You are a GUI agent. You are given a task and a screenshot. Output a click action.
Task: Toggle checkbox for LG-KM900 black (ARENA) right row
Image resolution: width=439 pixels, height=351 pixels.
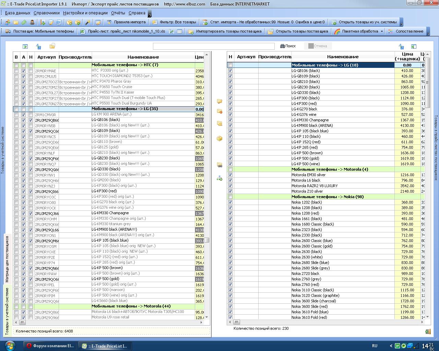230,125
